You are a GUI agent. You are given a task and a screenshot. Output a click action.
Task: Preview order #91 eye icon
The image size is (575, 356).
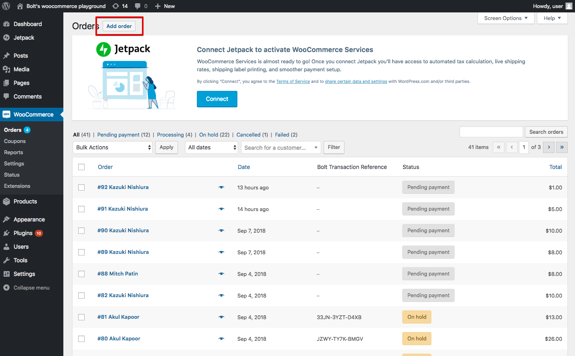pos(221,209)
